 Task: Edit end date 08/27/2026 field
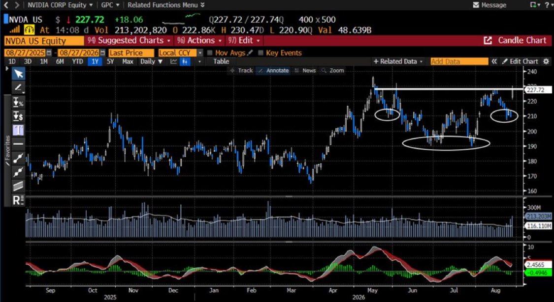pos(78,53)
